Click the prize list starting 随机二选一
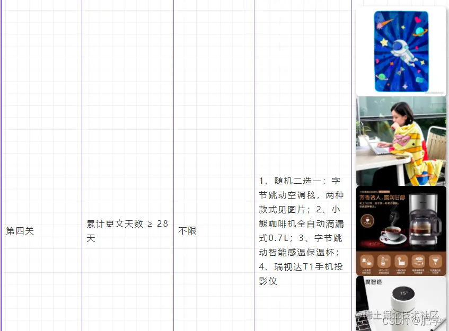 click(302, 230)
